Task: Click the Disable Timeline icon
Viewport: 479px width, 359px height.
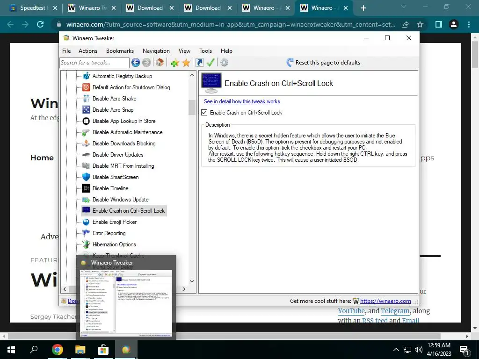Action: pos(86,188)
